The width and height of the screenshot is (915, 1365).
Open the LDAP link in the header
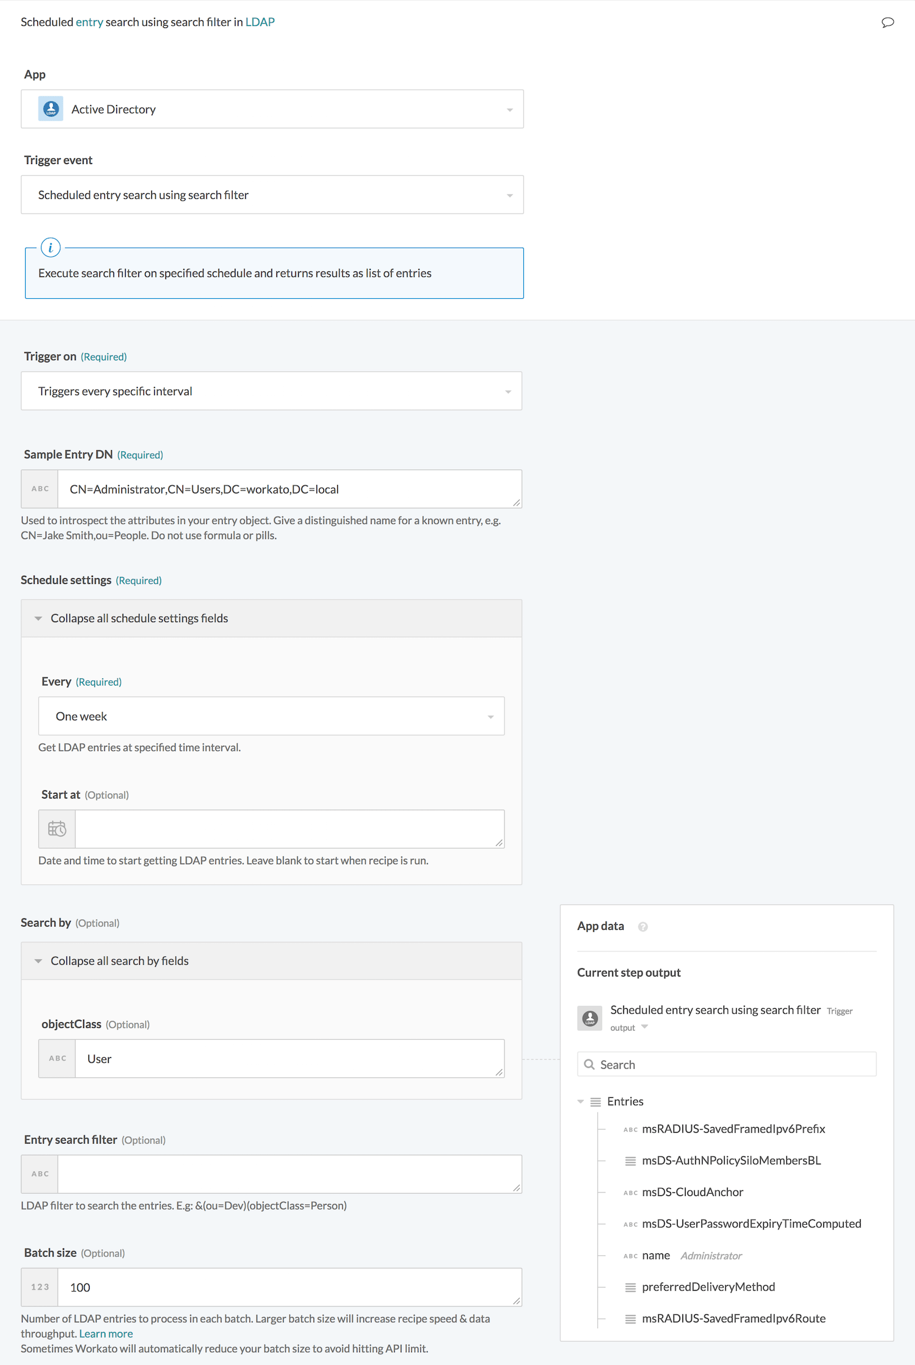260,21
